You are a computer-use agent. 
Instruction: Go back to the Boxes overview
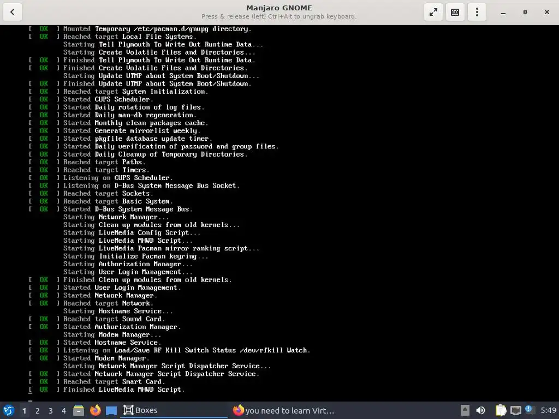[x=13, y=12]
